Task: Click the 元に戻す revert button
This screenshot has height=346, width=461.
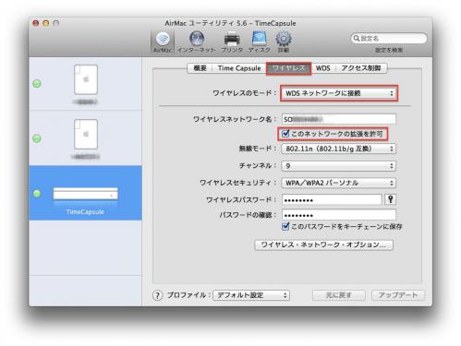Action: pyautogui.click(x=338, y=295)
